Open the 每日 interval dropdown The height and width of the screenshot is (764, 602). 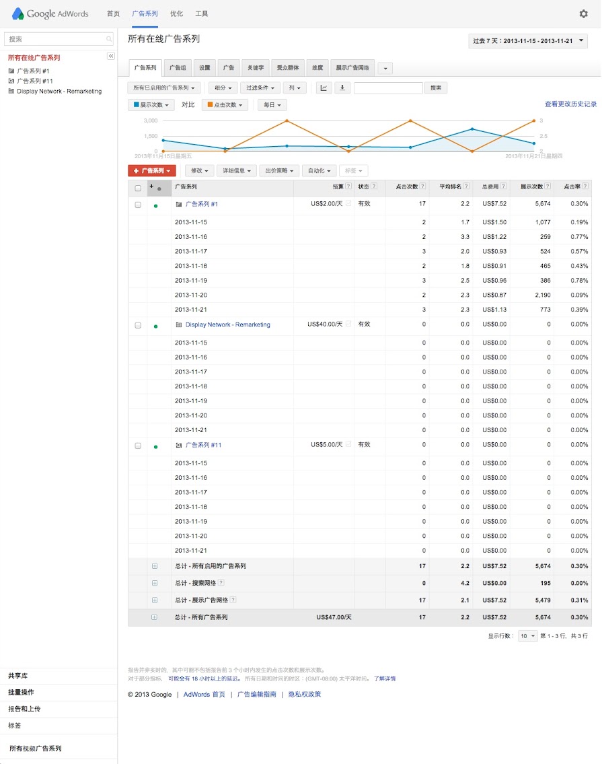tap(272, 105)
